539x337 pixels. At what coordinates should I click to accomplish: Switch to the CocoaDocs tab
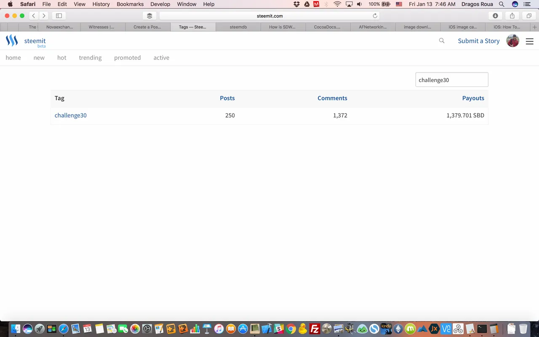(x=327, y=27)
